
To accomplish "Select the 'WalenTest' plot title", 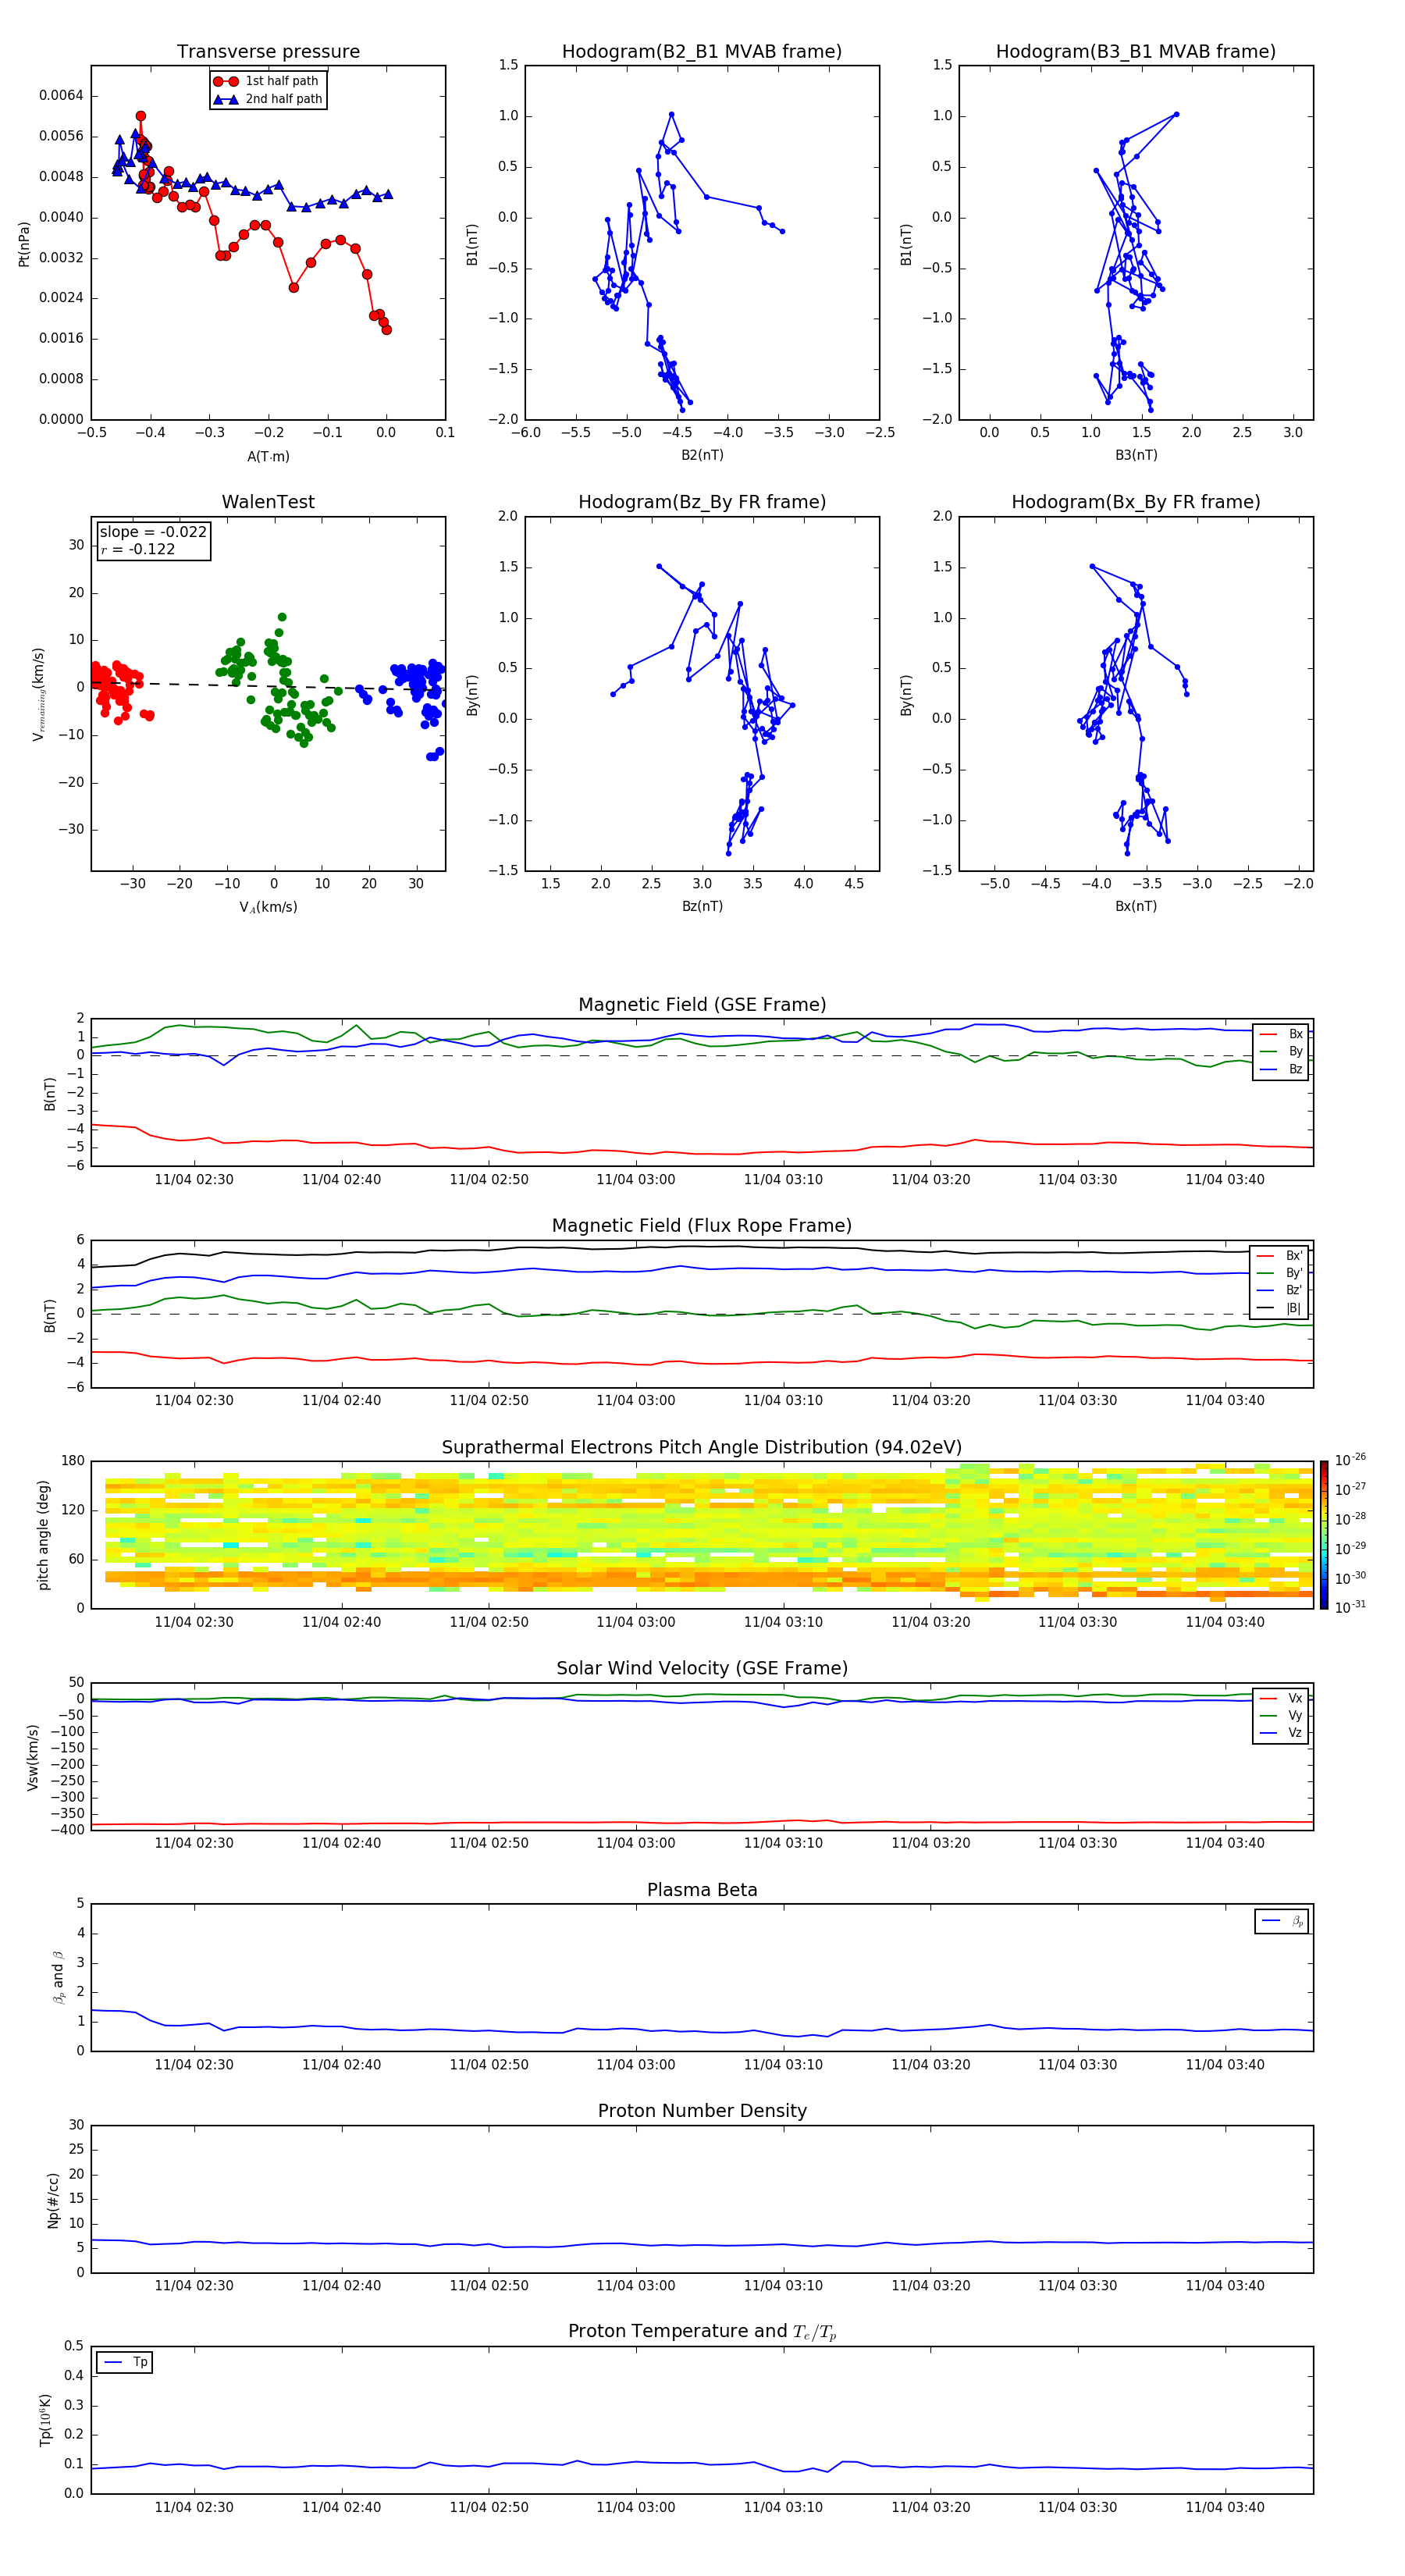I will [x=268, y=502].
